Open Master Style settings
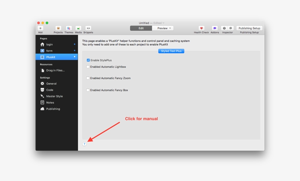The width and height of the screenshot is (300, 181). point(57,96)
